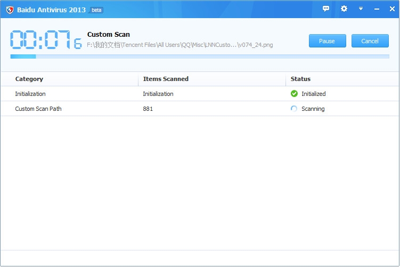
Task: Click the Scanning spinner icon
Action: (294, 109)
